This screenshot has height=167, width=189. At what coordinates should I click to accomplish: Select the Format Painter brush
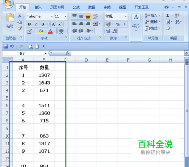20,28
